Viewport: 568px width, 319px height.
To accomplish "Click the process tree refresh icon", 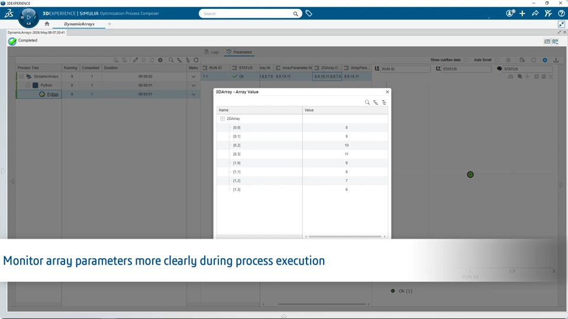I will pos(196,60).
